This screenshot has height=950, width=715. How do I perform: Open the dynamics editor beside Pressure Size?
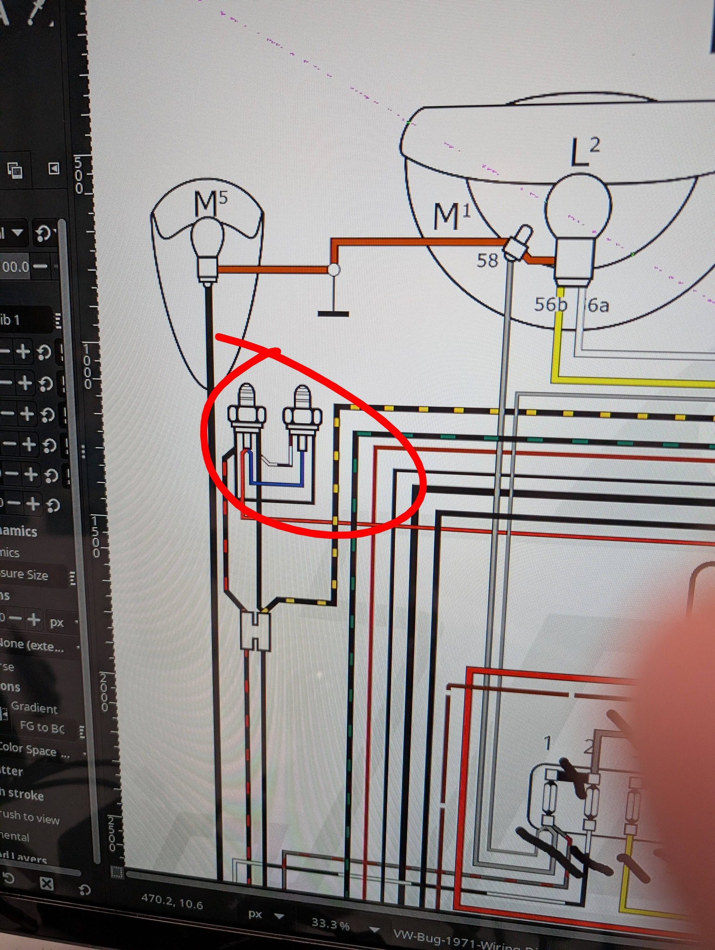pyautogui.click(x=72, y=578)
